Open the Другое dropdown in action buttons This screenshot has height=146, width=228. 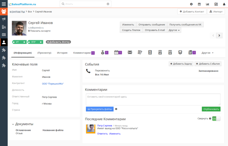tap(174, 30)
